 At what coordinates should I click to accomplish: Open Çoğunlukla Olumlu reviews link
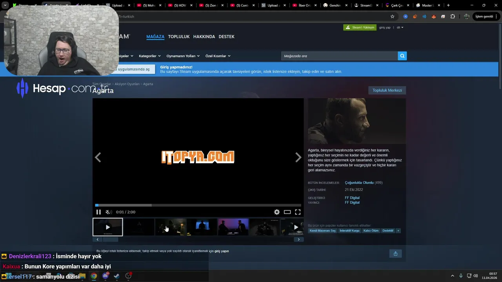pyautogui.click(x=359, y=183)
